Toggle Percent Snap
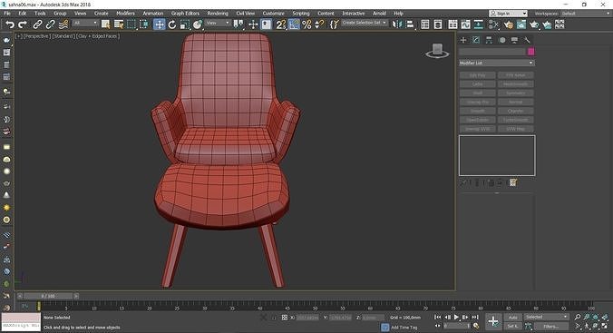Image resolution: width=613 pixels, height=333 pixels. click(x=306, y=24)
